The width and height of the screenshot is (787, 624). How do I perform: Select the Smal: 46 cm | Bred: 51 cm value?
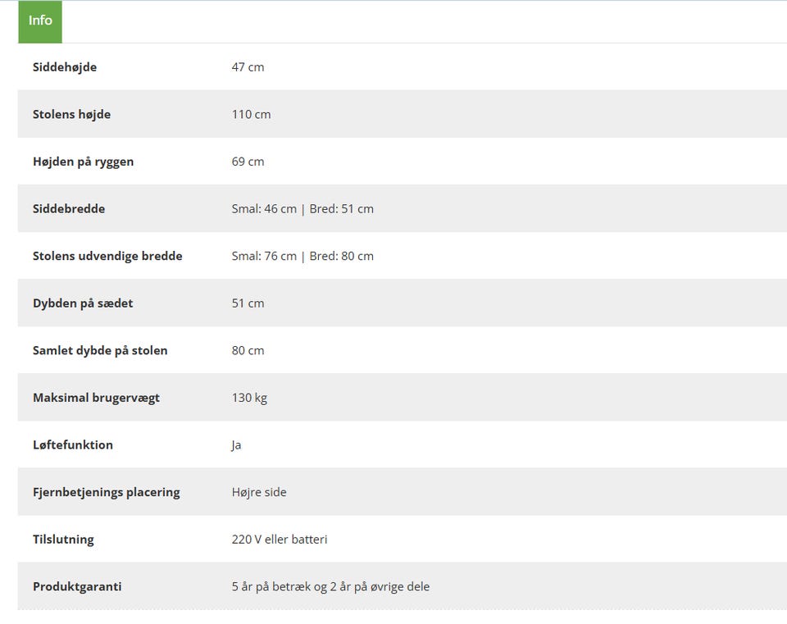click(303, 209)
